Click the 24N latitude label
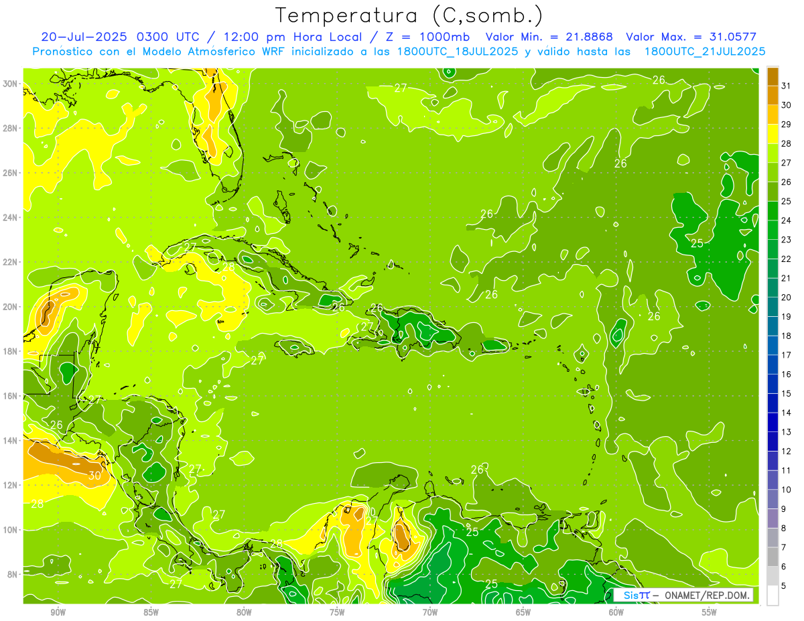 pyautogui.click(x=11, y=218)
